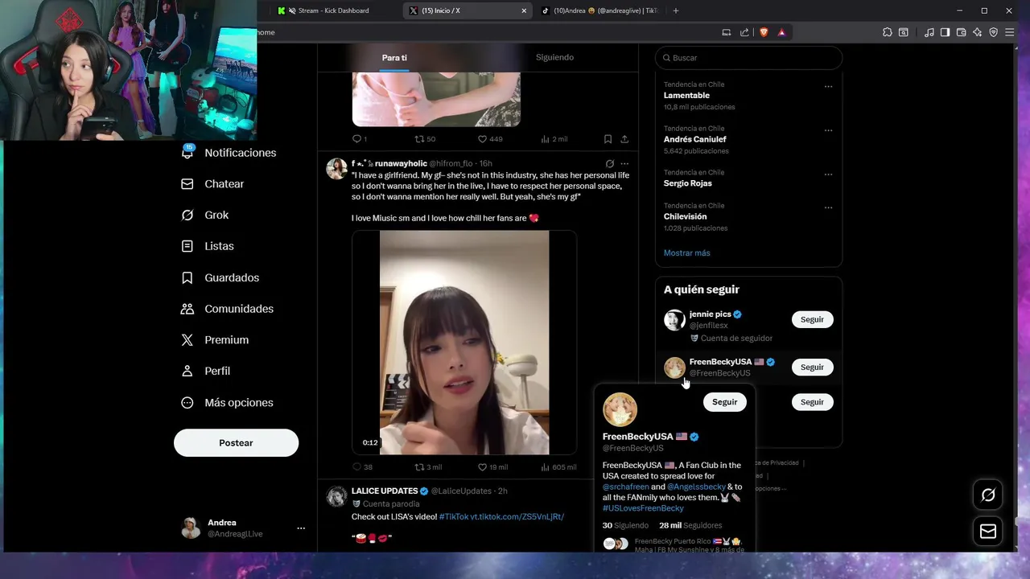Open a new browser tab
Screen dimensions: 1030x579
coord(675,10)
